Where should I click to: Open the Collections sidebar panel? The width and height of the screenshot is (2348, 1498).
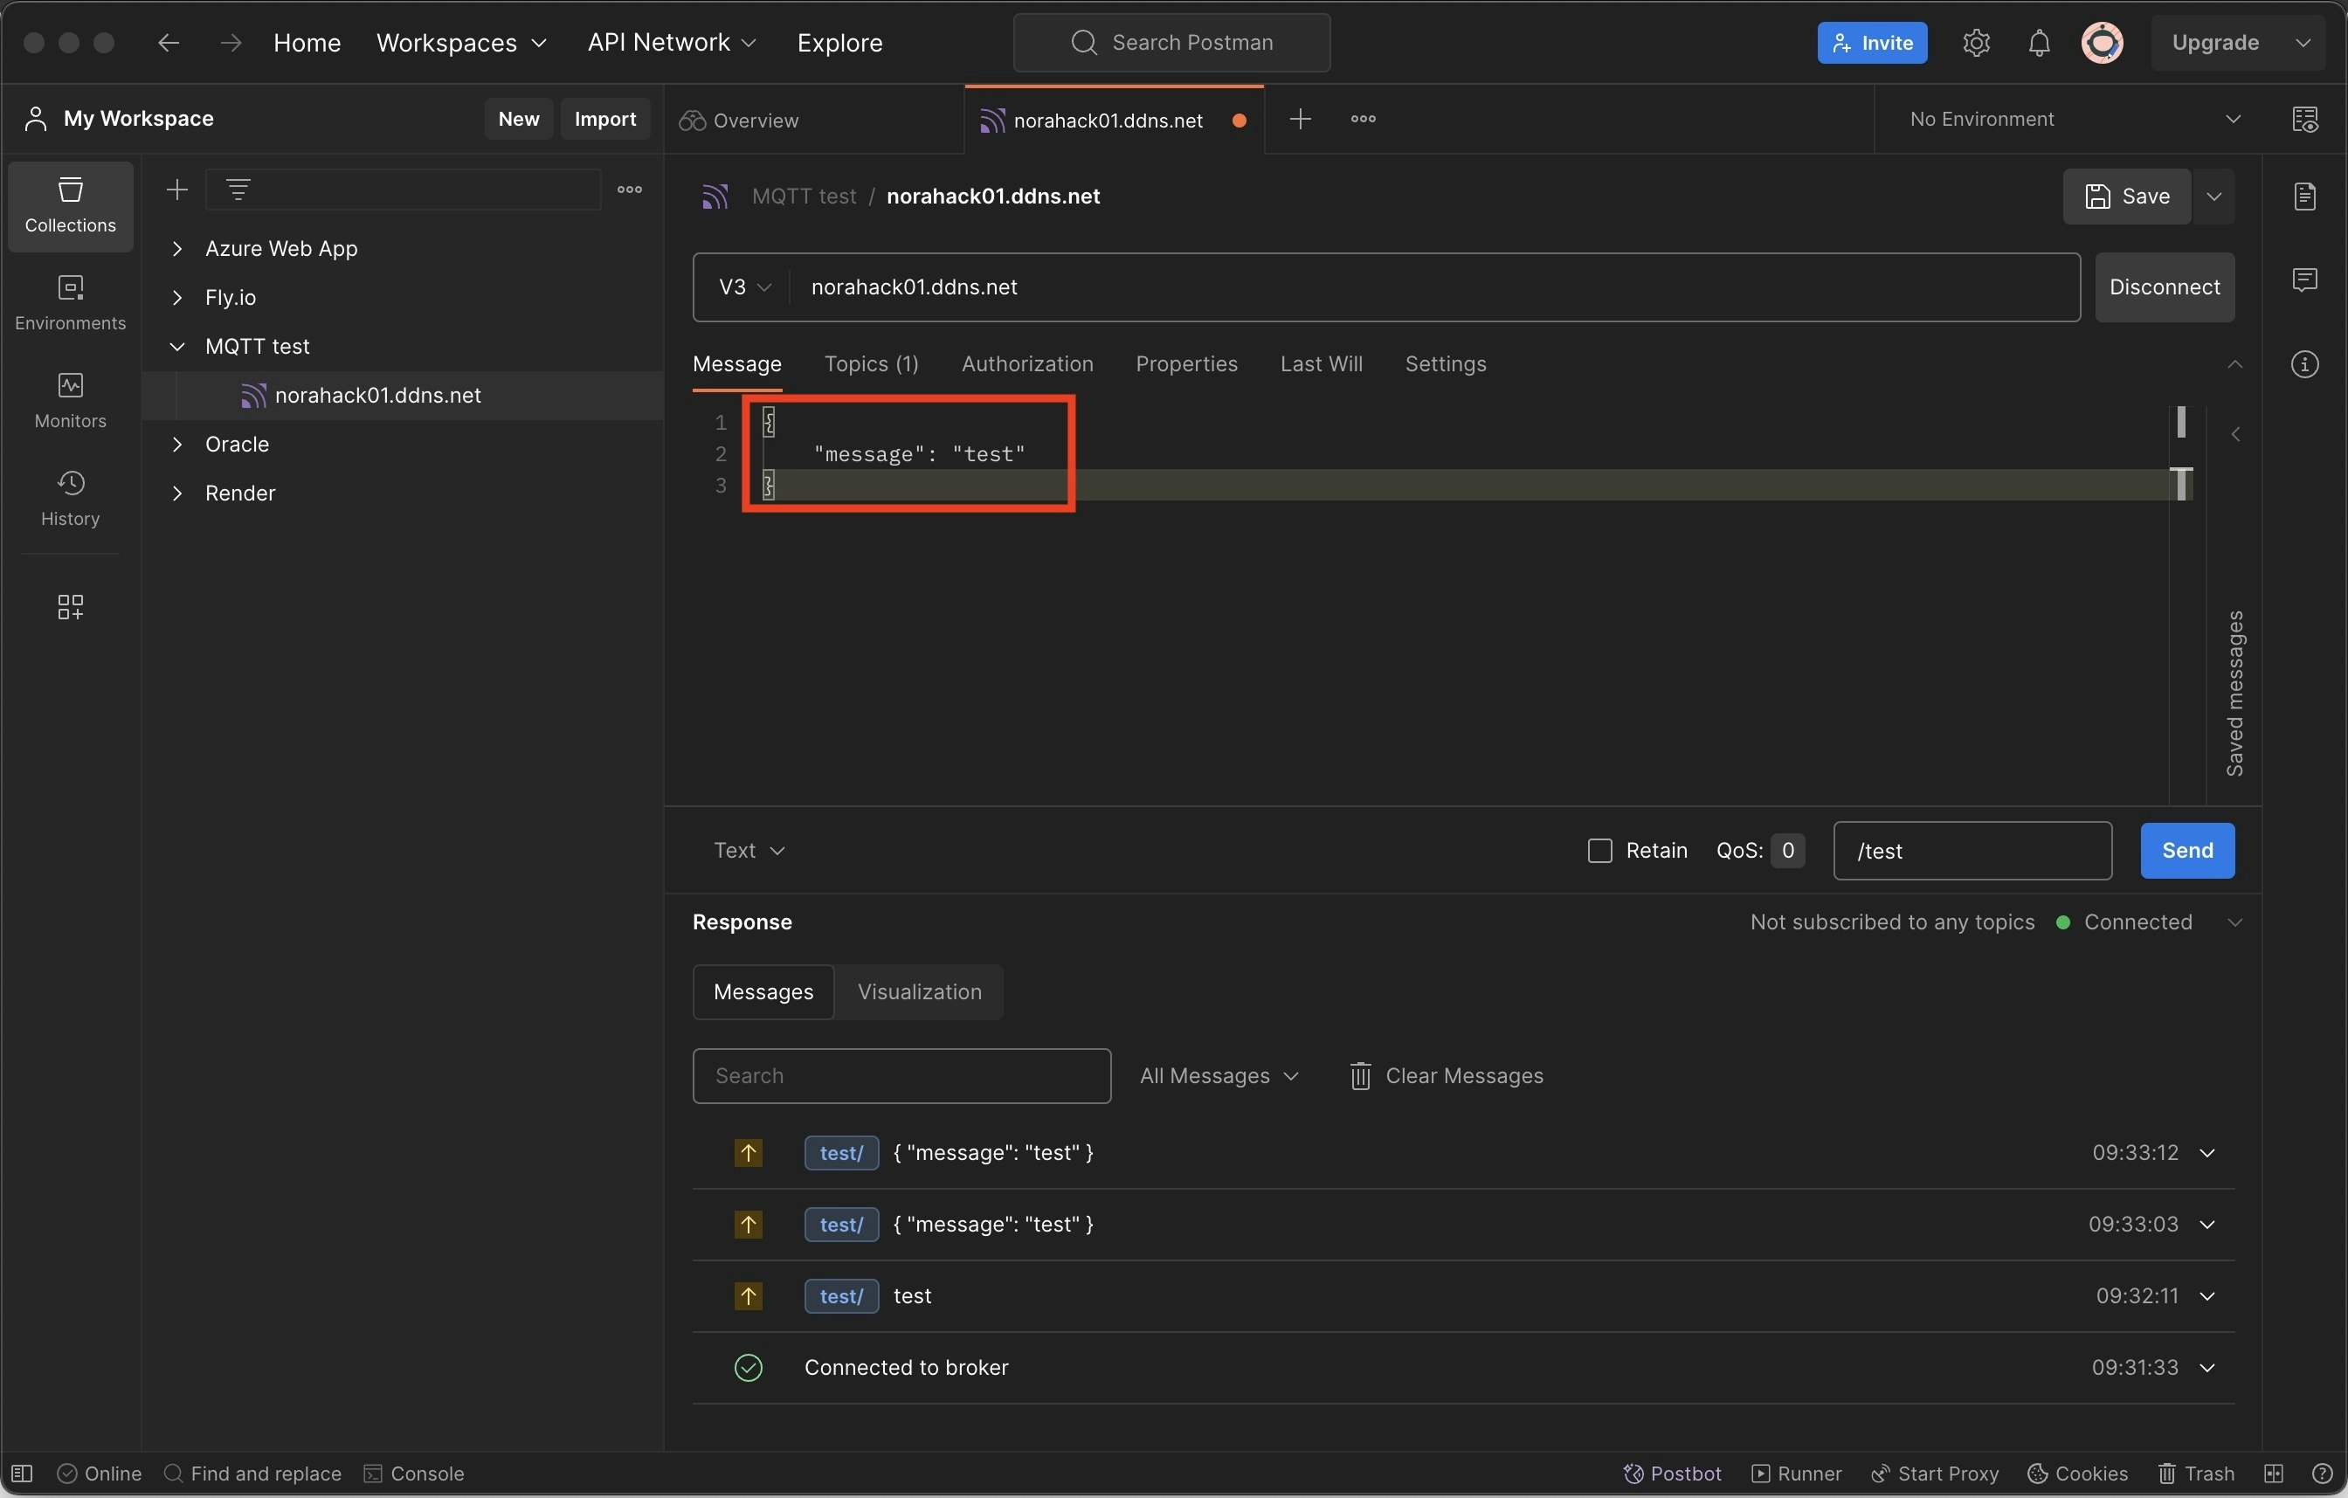coord(70,206)
